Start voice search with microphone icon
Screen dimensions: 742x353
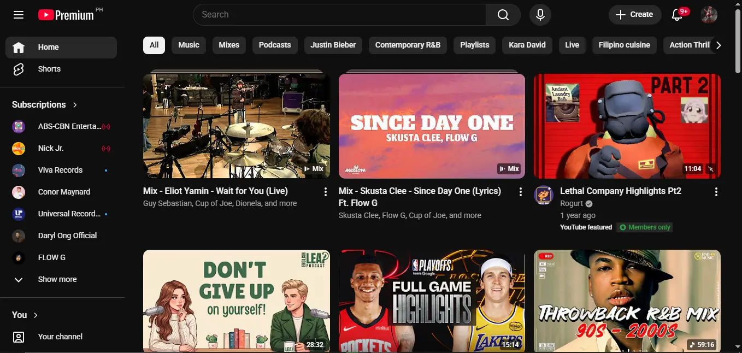(540, 15)
